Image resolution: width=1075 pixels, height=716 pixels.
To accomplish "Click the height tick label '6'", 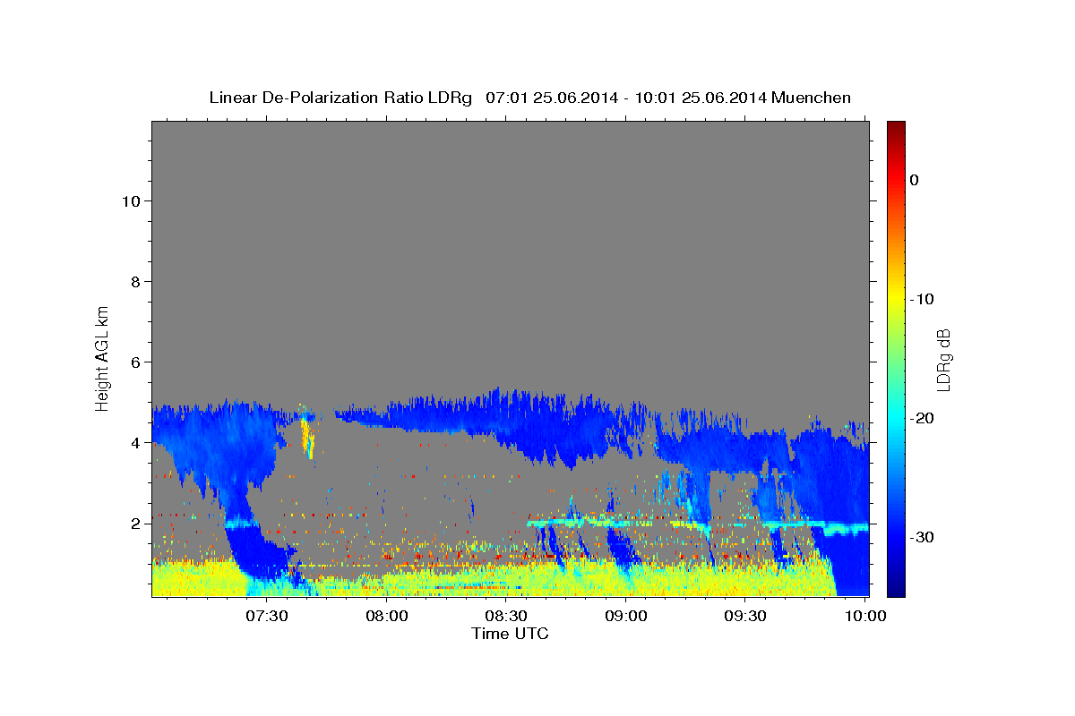I will coord(135,362).
